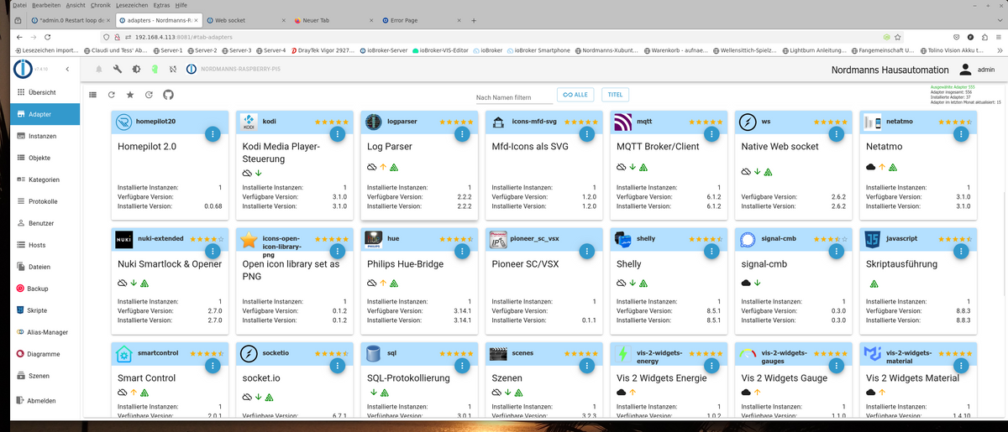Screen dimensions: 1008x432
Task: Click the smartcontrol house adapter logo
Action: pyautogui.click(x=123, y=355)
